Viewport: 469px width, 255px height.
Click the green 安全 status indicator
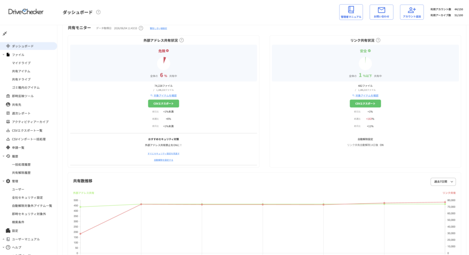point(365,51)
